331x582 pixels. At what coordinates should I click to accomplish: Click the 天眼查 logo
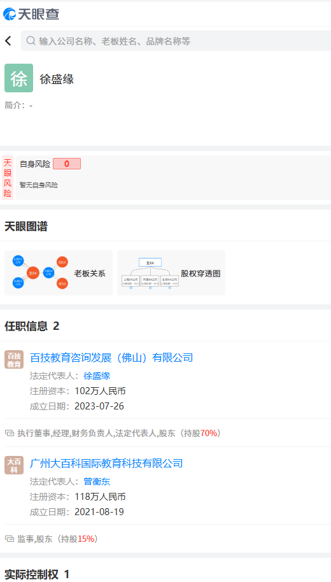tap(31, 14)
